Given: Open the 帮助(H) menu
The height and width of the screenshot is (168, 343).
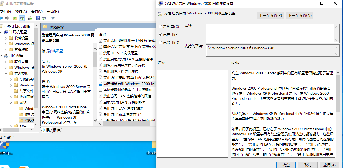Looking at the screenshot, I should tap(53, 12).
